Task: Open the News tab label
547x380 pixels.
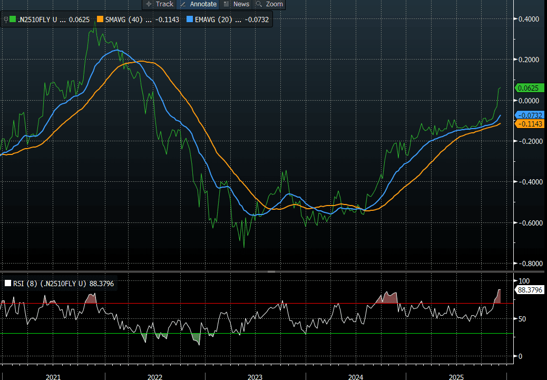Action: (241, 4)
